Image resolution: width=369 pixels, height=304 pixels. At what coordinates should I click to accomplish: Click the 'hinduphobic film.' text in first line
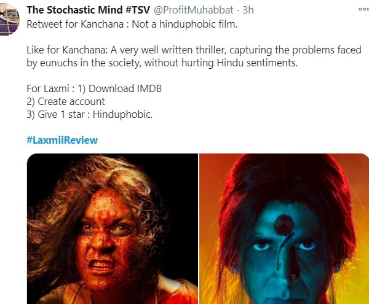(x=199, y=24)
